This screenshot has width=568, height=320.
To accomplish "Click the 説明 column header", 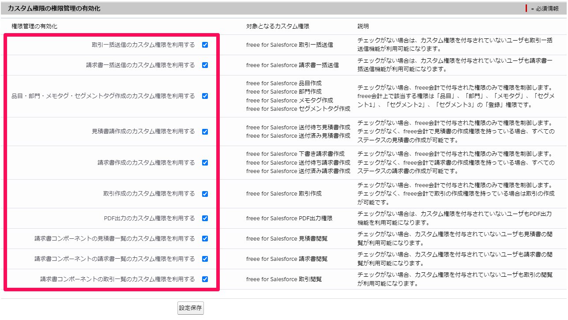I will point(363,26).
